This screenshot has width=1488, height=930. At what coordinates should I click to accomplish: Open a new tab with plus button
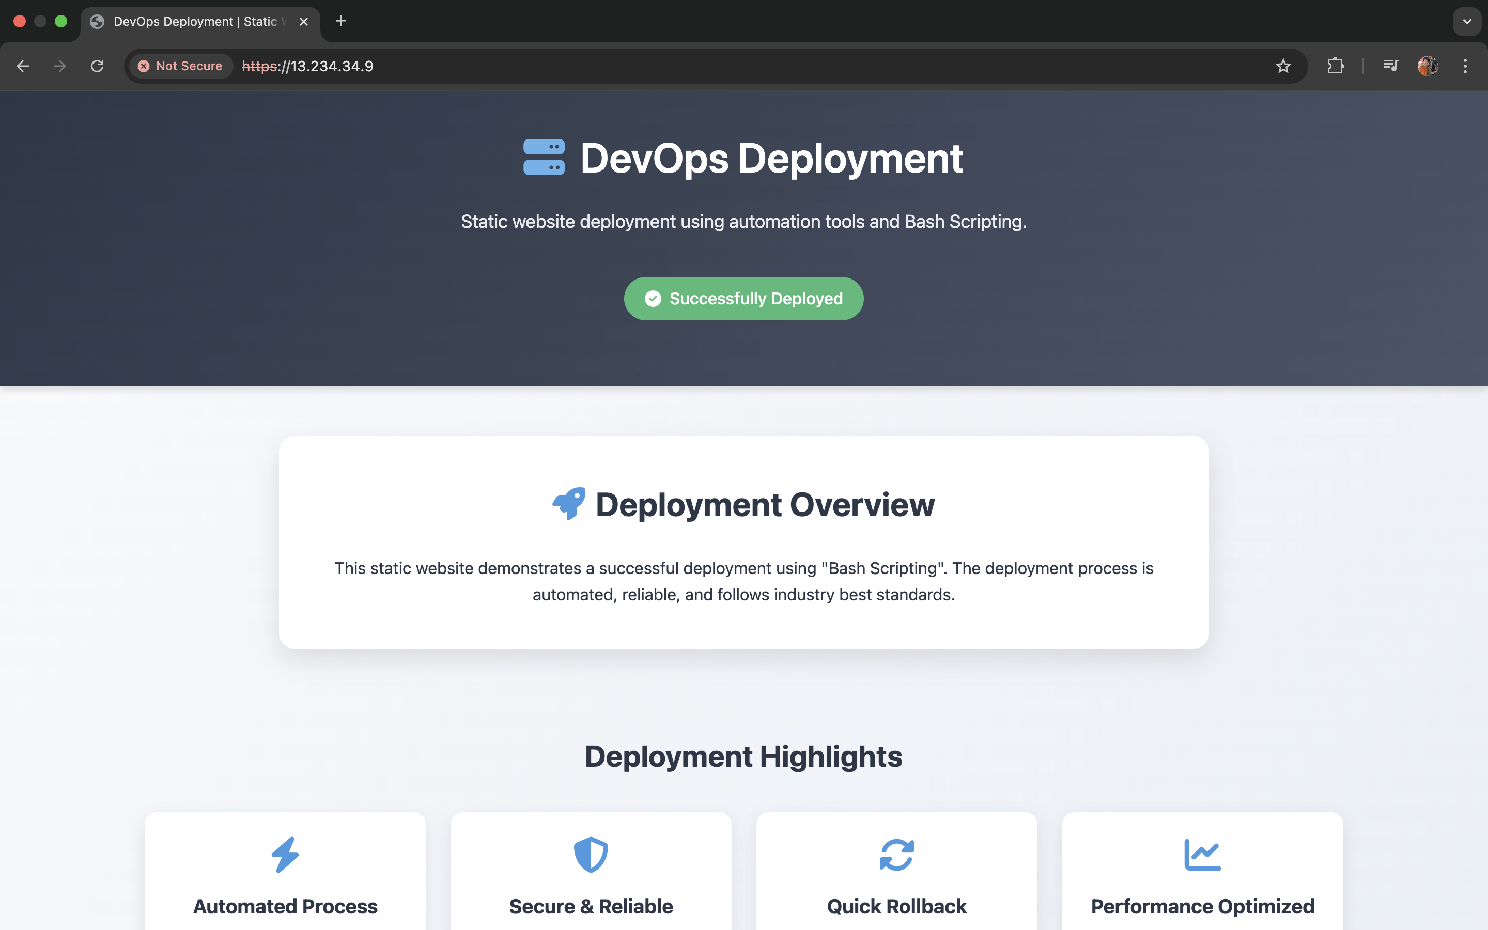(340, 22)
